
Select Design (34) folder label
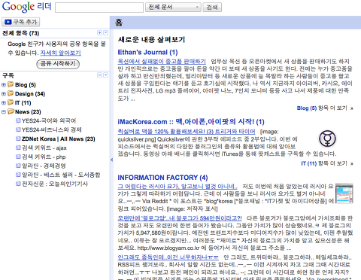[30, 94]
